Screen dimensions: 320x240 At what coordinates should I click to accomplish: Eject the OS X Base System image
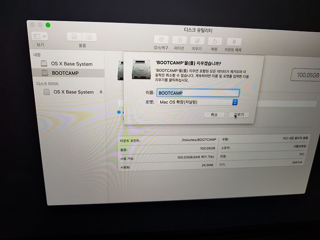pyautogui.click(x=101, y=92)
